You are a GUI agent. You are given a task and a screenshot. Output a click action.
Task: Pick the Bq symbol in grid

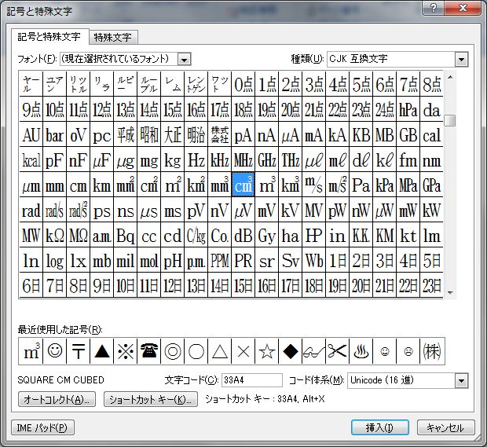click(x=126, y=236)
